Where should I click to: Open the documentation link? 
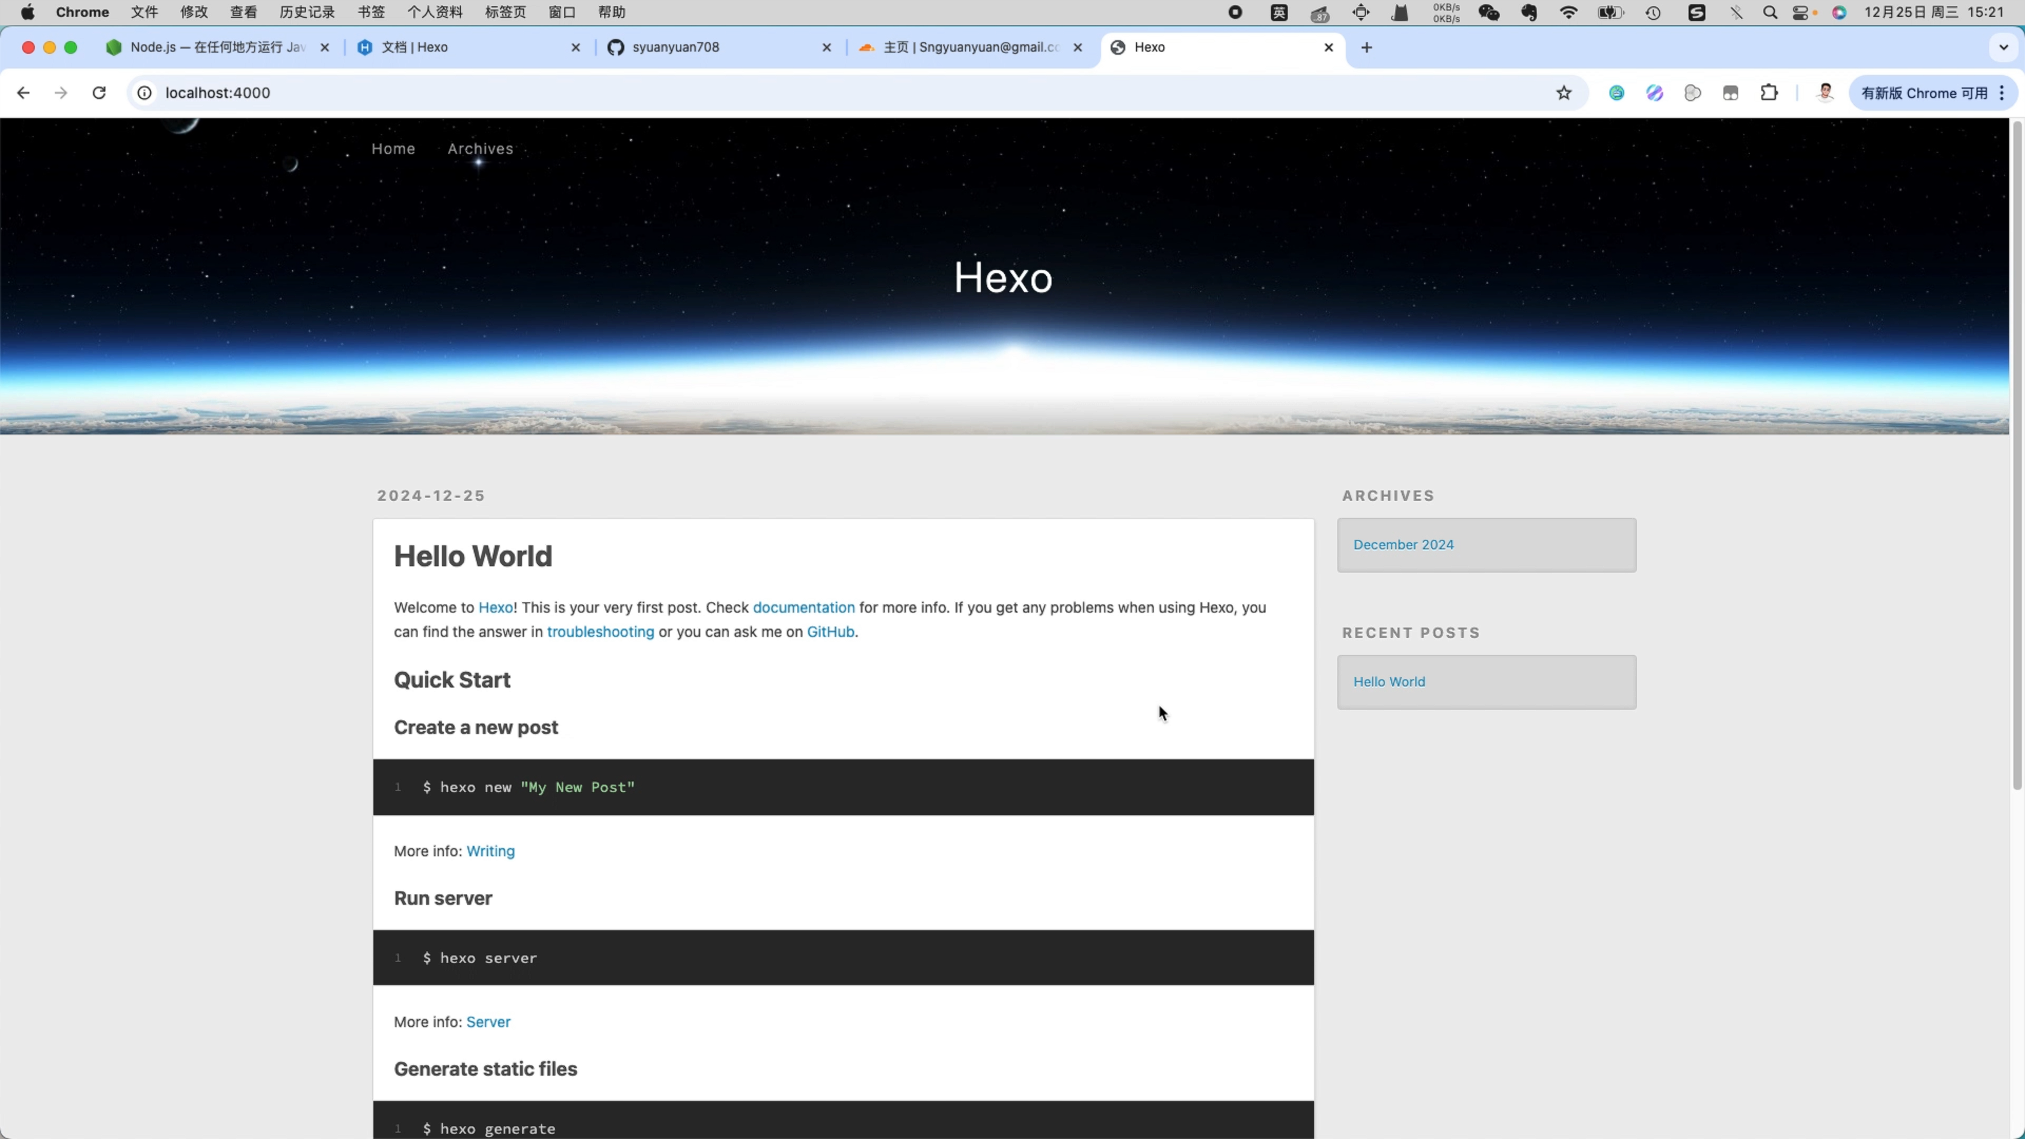803,607
